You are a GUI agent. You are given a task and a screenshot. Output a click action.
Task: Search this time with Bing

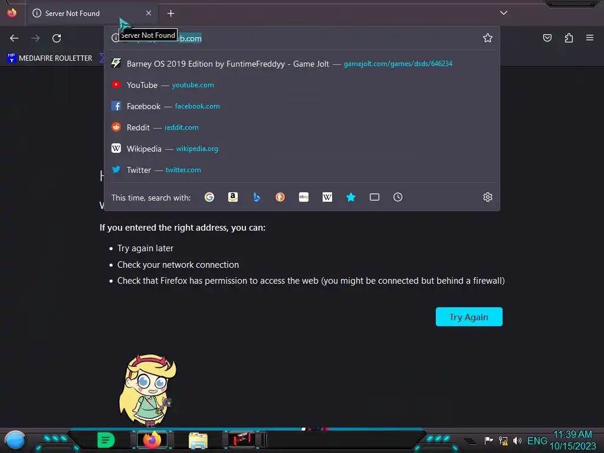coord(257,197)
